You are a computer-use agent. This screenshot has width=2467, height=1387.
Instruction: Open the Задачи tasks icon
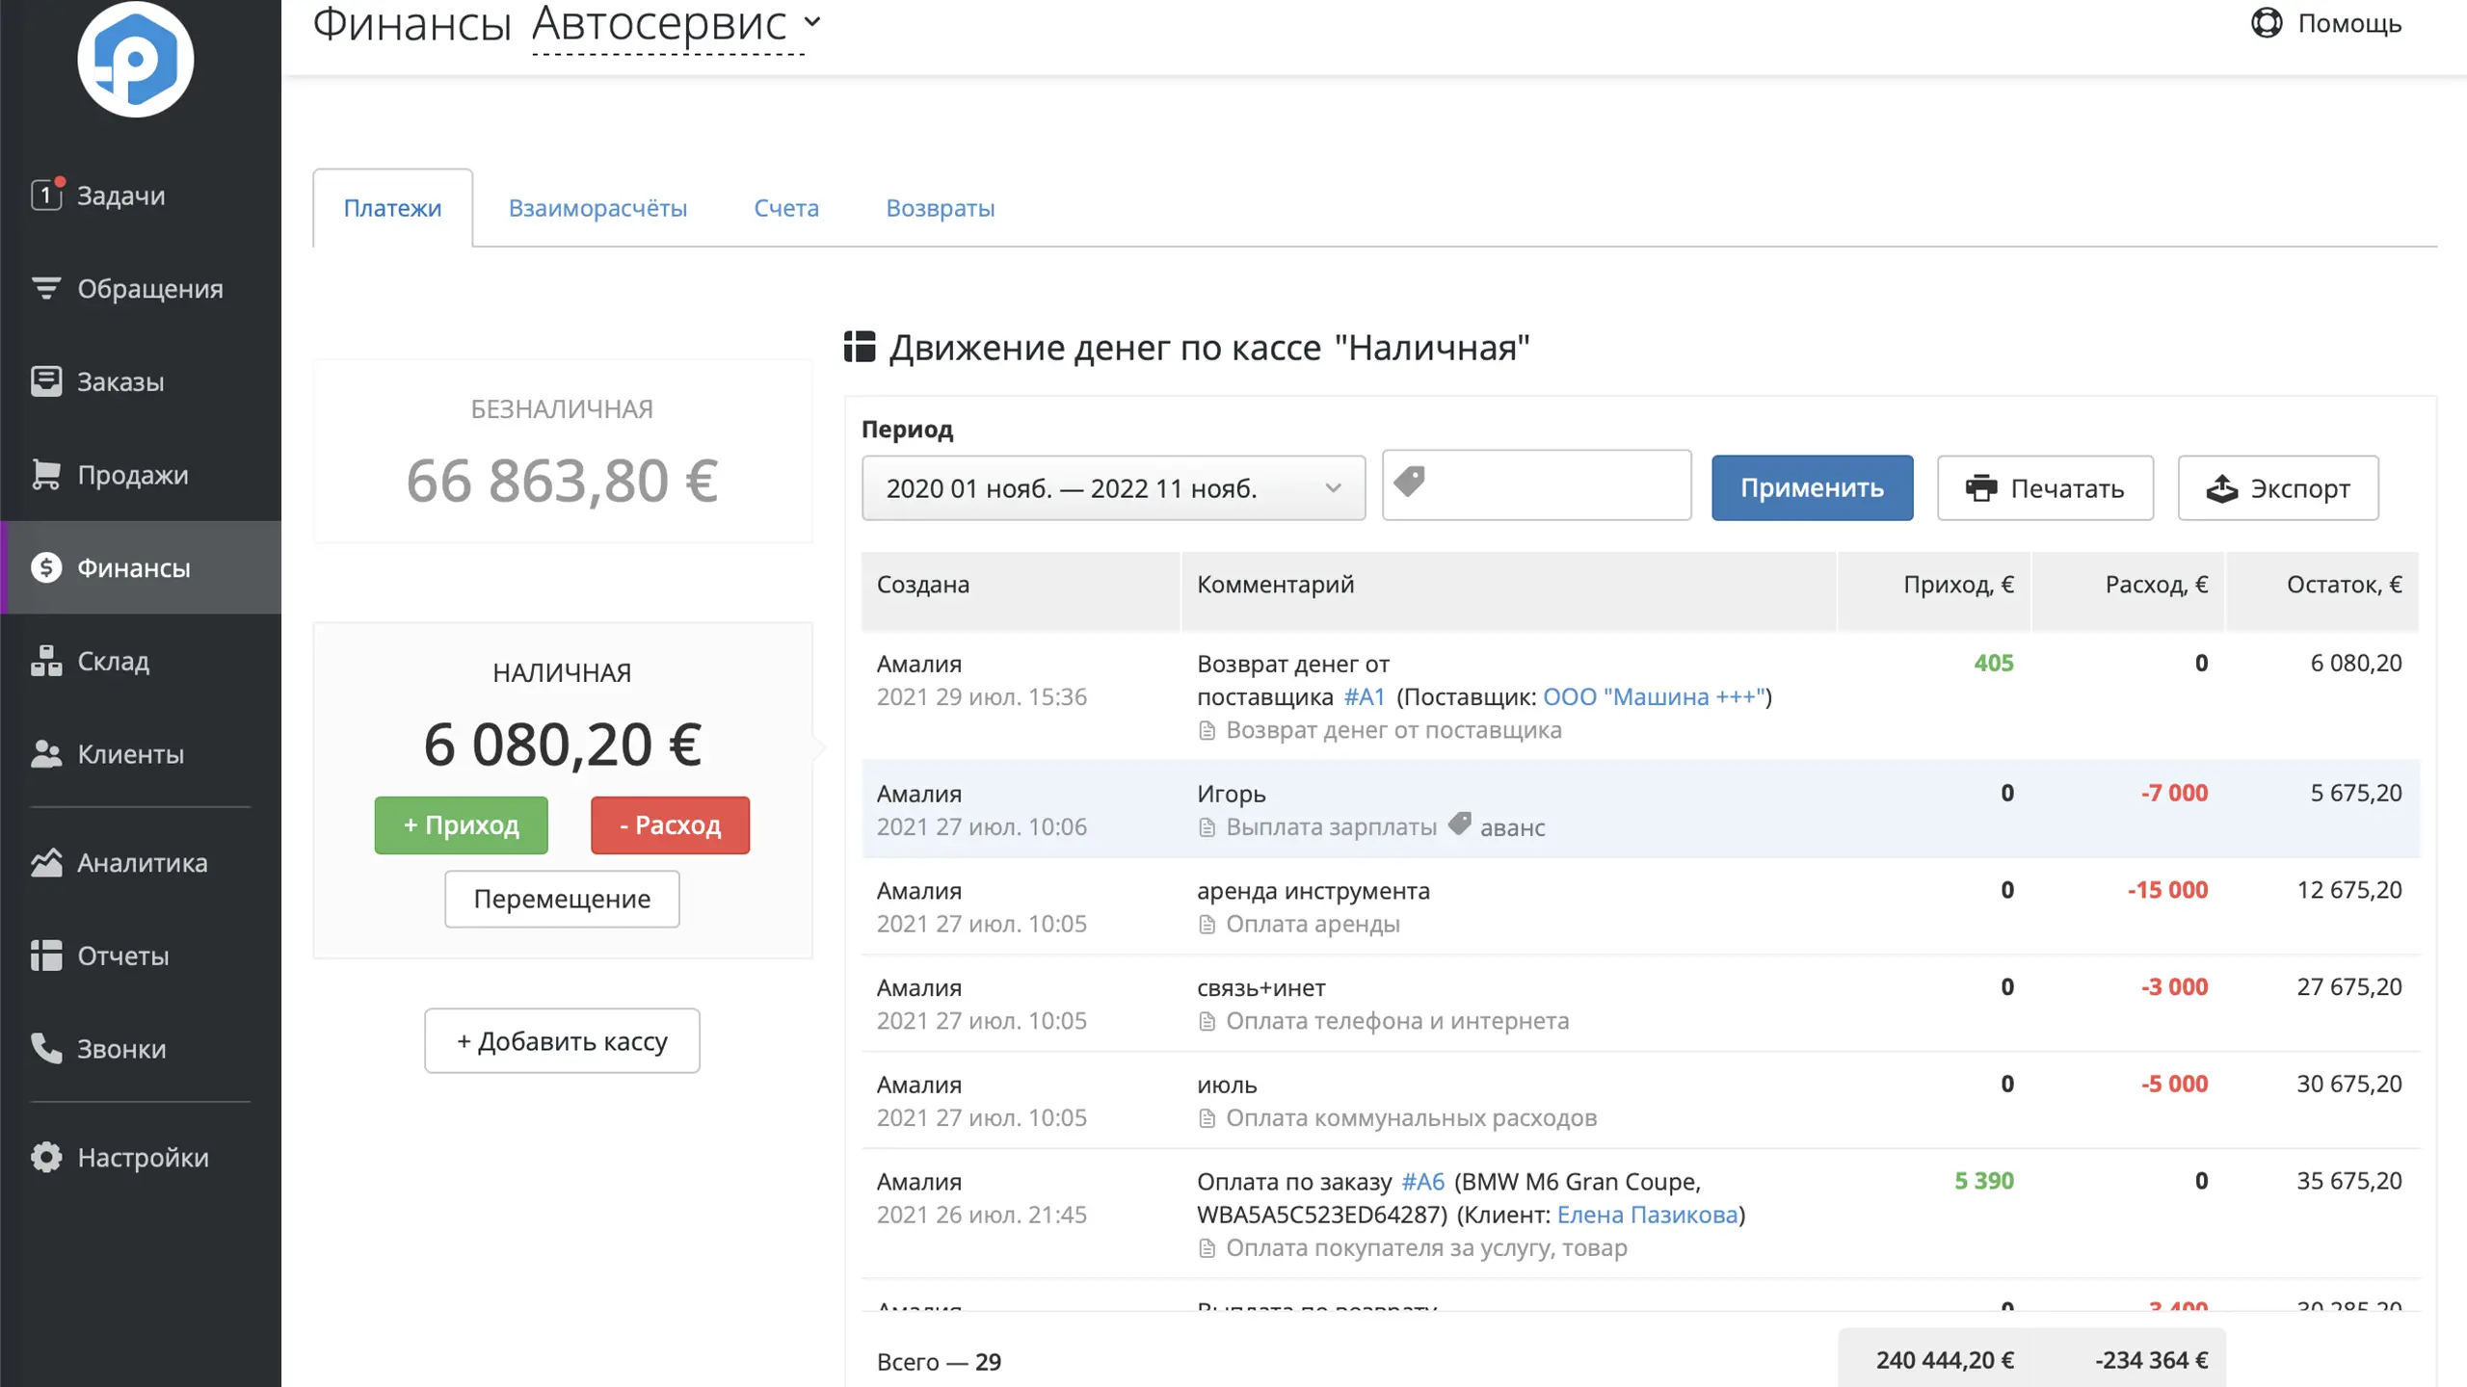pos(46,195)
